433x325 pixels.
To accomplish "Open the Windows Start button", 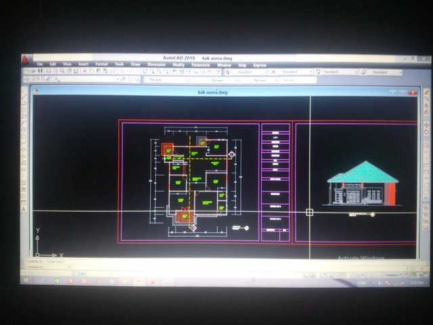I will pyautogui.click(x=26, y=280).
